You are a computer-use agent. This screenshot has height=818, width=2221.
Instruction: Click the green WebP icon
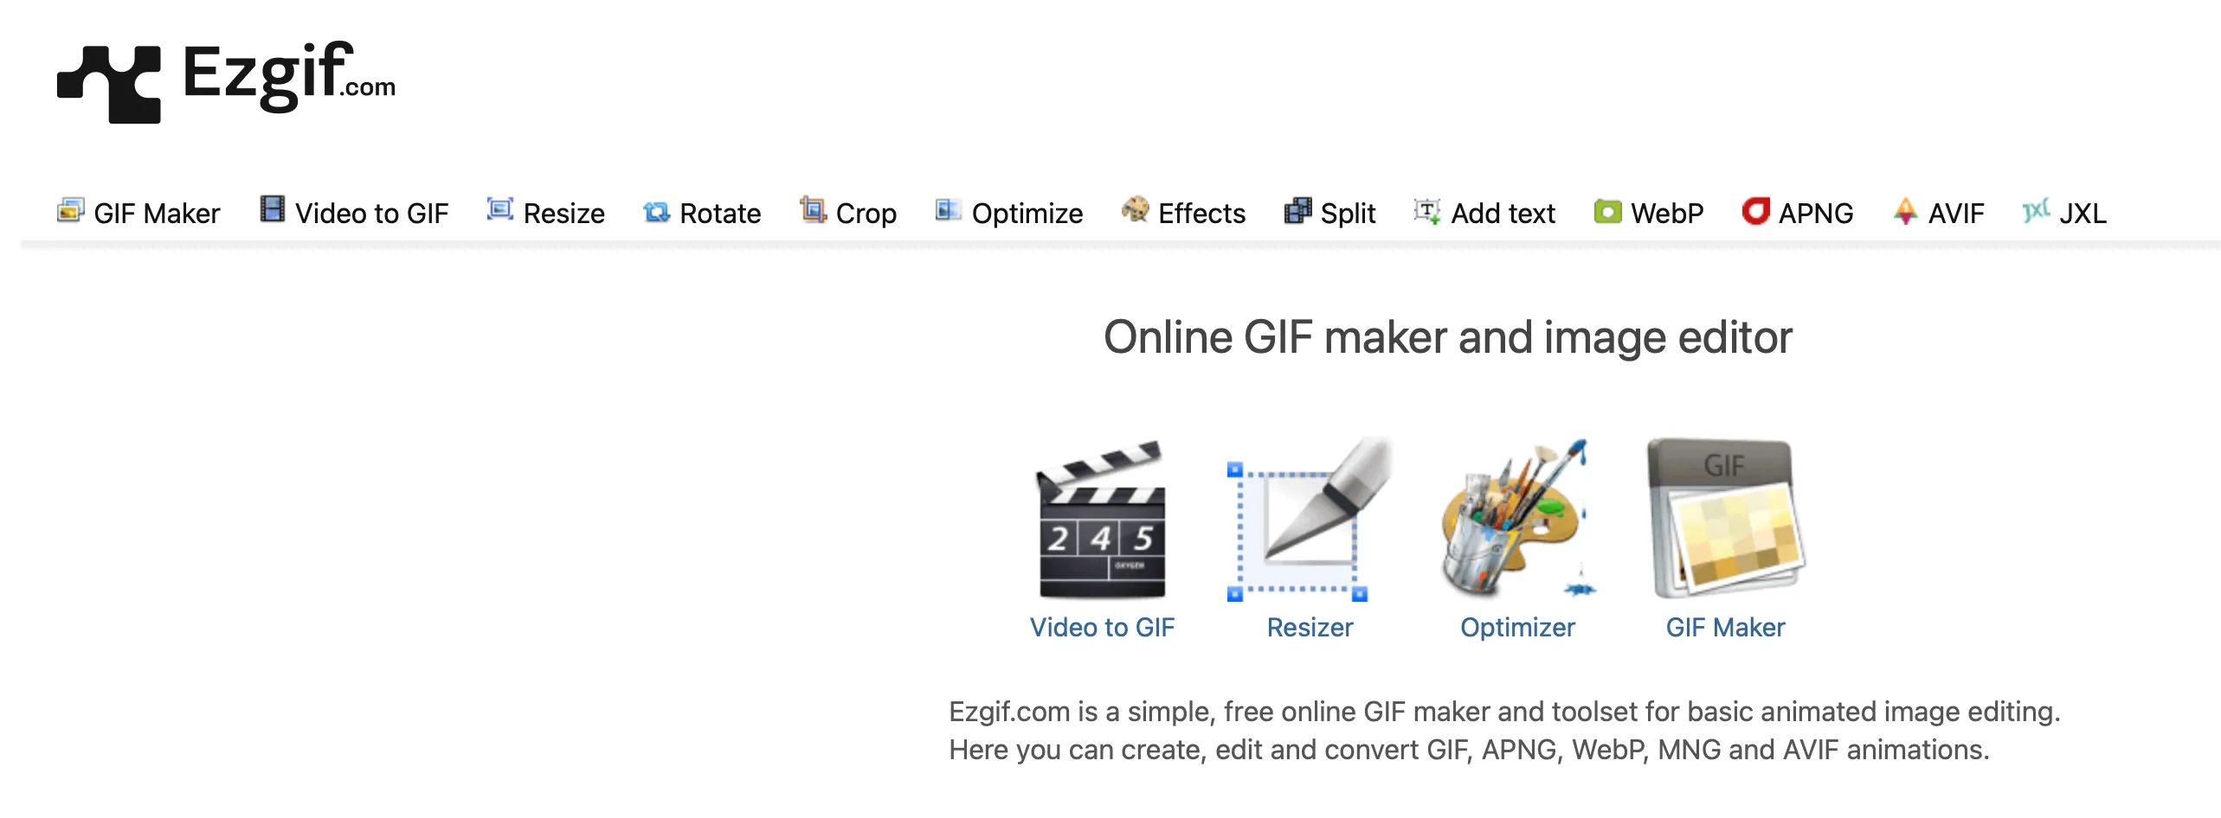(1607, 211)
